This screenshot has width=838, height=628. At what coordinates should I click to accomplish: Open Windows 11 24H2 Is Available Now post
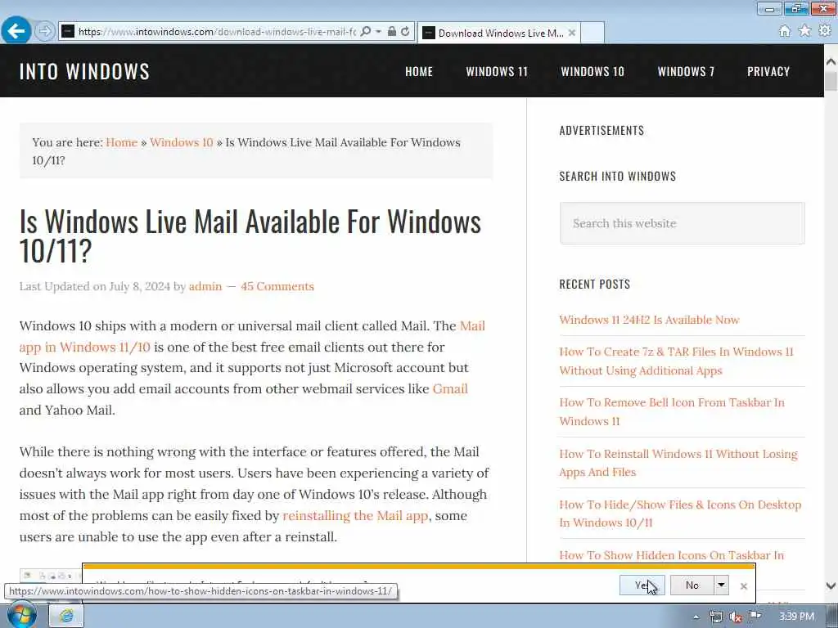point(649,320)
